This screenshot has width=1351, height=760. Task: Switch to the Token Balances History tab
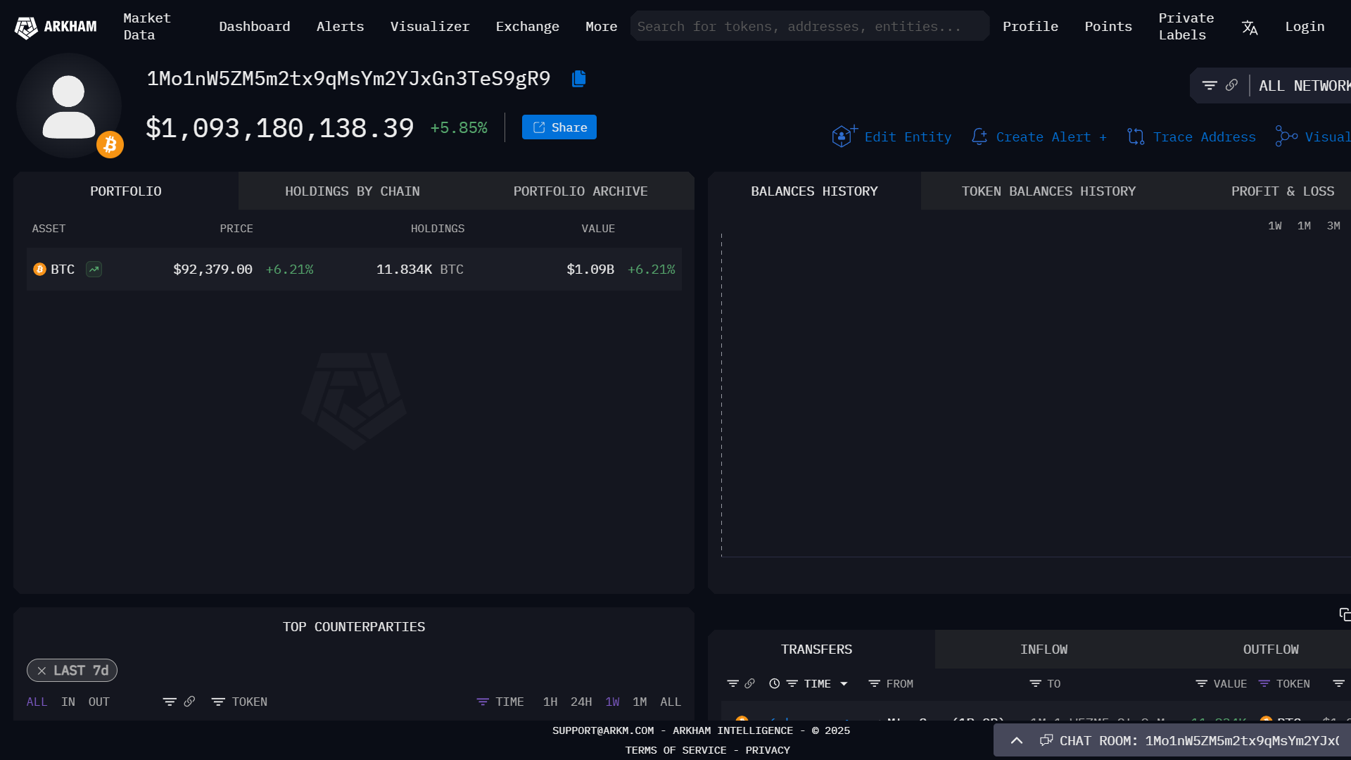[1048, 191]
